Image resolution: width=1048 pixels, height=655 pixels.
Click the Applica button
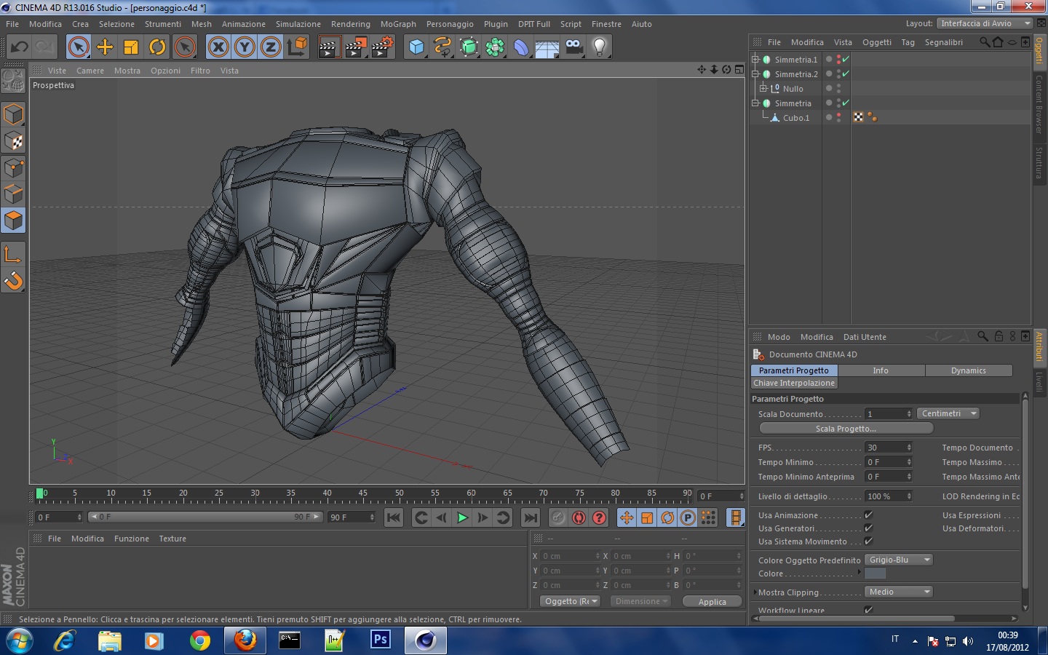[712, 602]
